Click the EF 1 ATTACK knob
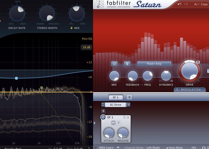 [x=109, y=133]
